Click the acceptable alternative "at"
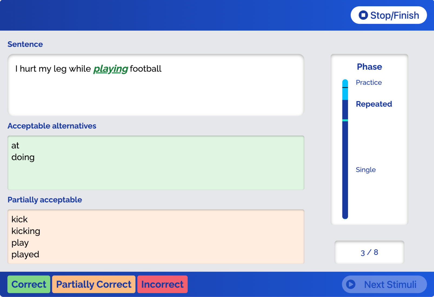Screen dimensions: 434x297 (15, 146)
